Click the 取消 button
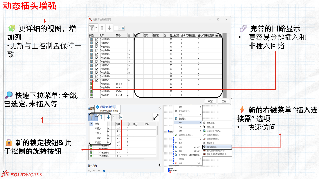 pyautogui.click(x=224, y=101)
